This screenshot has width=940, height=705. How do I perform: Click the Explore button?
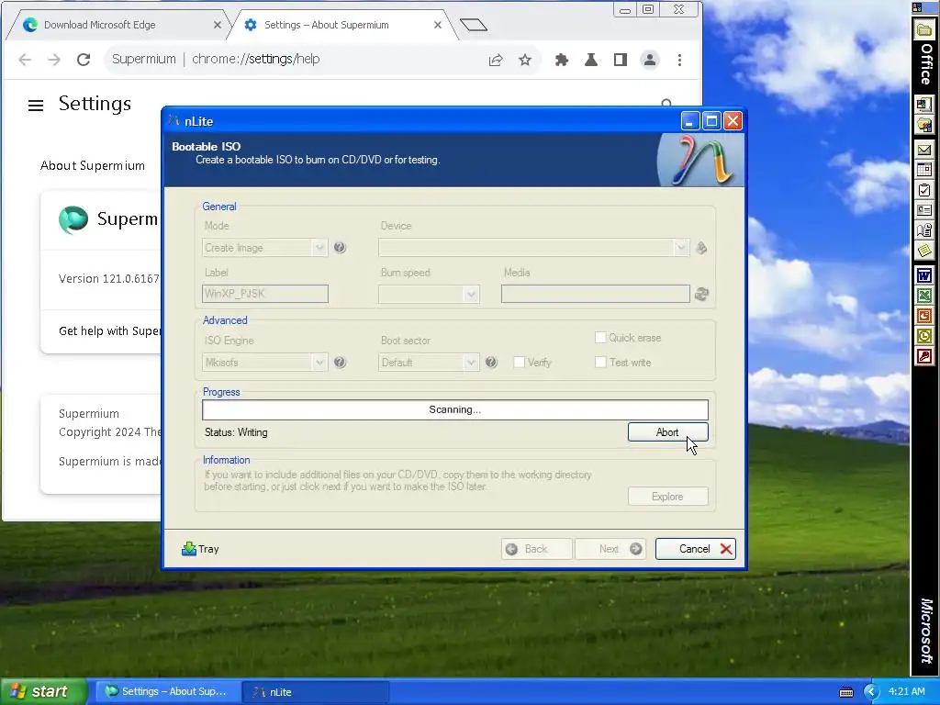[668, 497]
